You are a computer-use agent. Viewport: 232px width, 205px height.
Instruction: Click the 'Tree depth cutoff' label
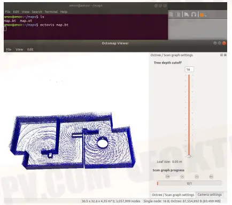click(168, 63)
